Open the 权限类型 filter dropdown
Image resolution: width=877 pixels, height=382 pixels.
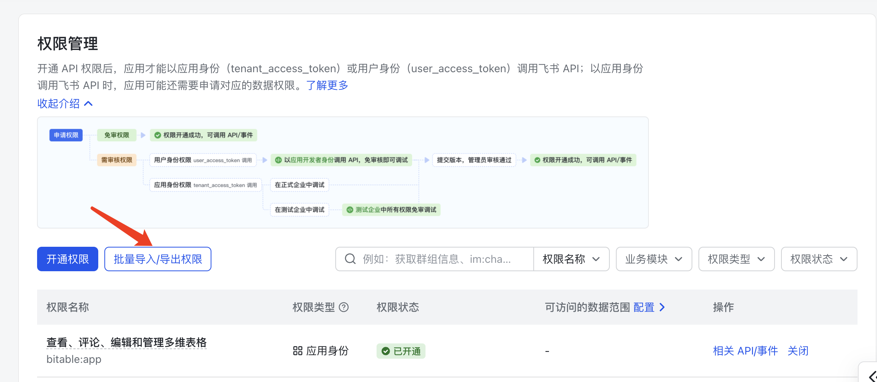[x=736, y=259]
